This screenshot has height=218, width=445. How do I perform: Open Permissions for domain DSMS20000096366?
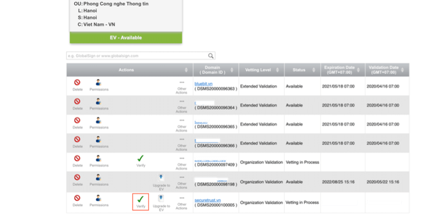tap(99, 141)
